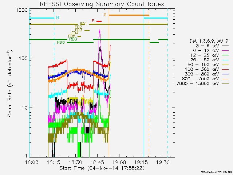This screenshot has width=233, height=175.
Task: Click the red 'F' flare flag label
Action: pos(93,21)
